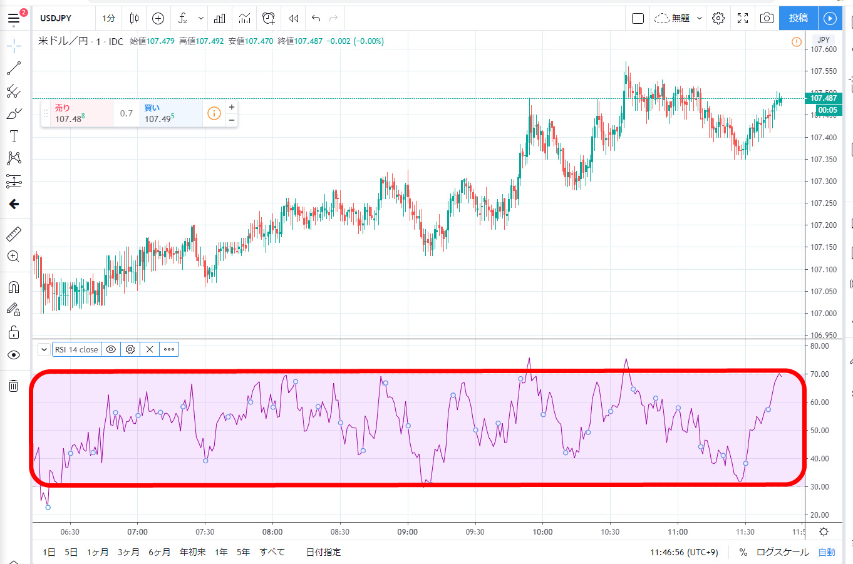Select the pitchfork drawing tool
The width and height of the screenshot is (853, 564).
pyautogui.click(x=14, y=91)
